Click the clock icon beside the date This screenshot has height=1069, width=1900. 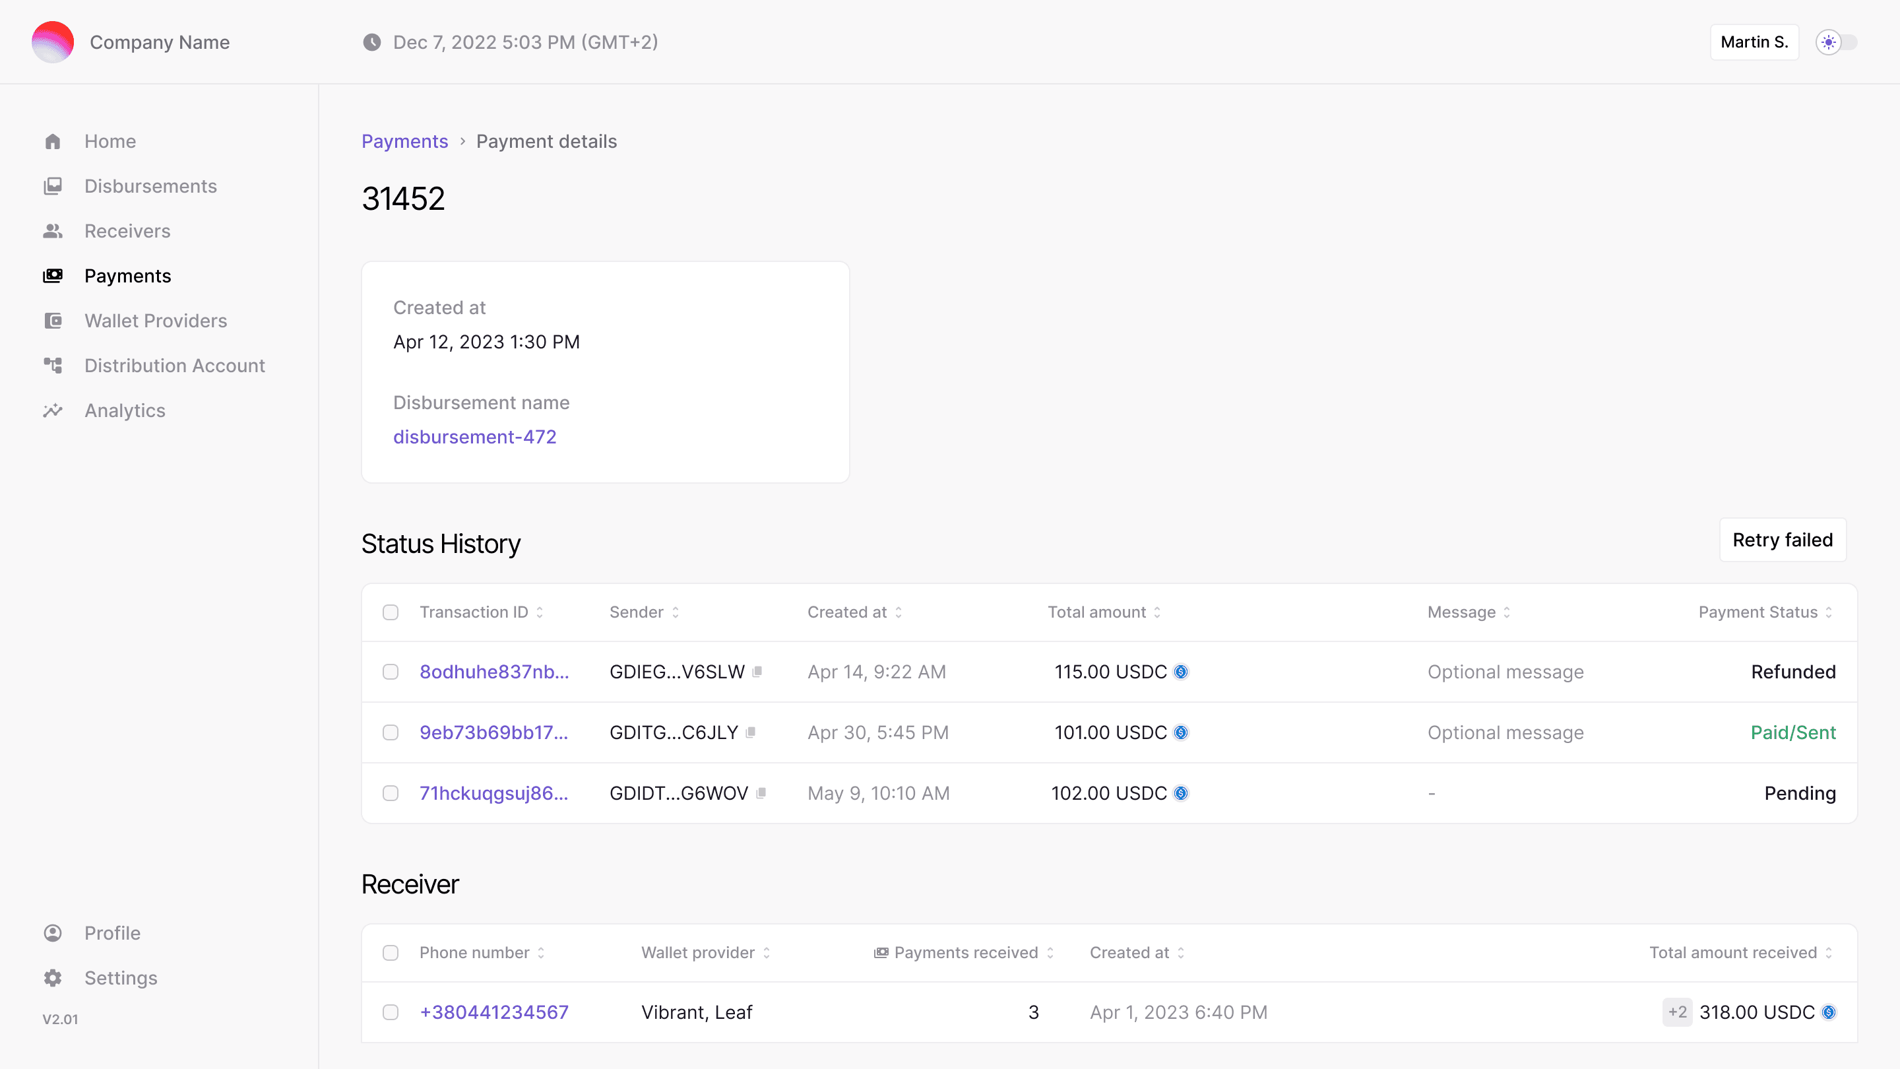371,42
